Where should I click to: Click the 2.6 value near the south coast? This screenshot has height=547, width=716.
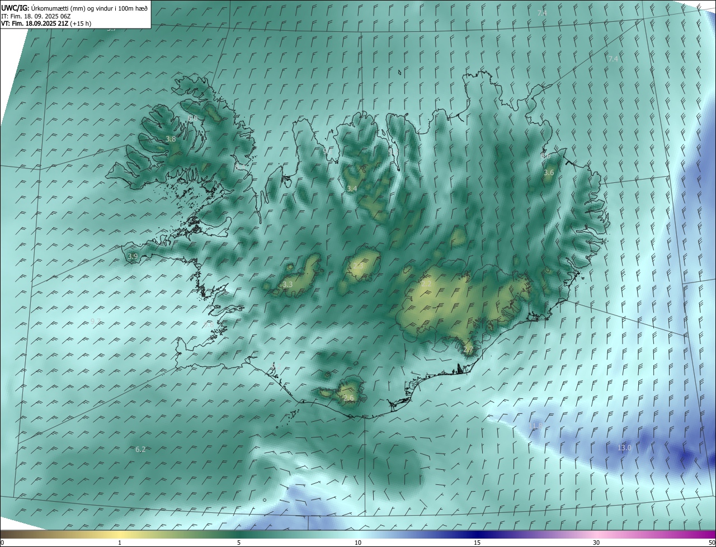pyautogui.click(x=349, y=398)
